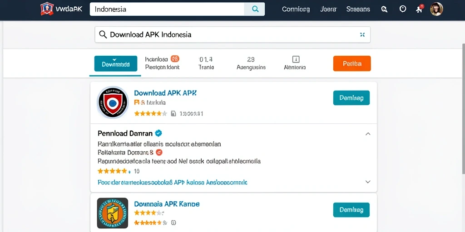The width and height of the screenshot is (465, 232).
Task: Open the user profile avatar
Action: [436, 9]
